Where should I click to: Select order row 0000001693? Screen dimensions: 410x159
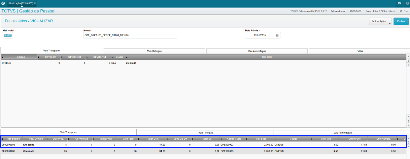pyautogui.click(x=203, y=145)
